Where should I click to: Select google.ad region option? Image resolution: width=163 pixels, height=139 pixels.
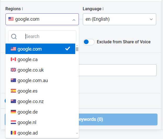tap(28, 133)
